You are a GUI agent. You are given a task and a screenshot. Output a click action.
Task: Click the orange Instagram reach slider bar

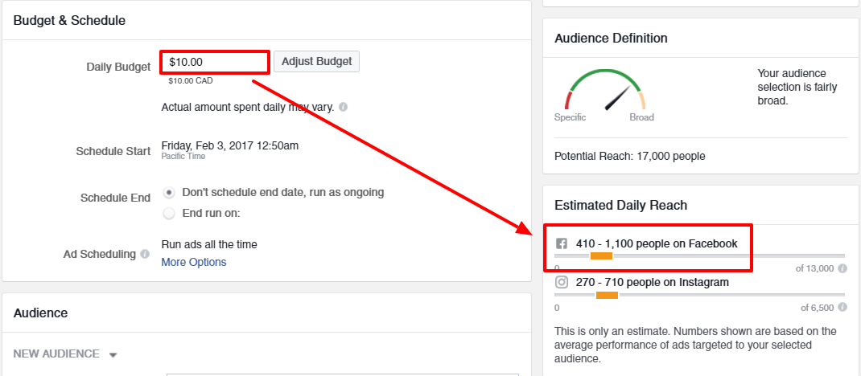[607, 295]
